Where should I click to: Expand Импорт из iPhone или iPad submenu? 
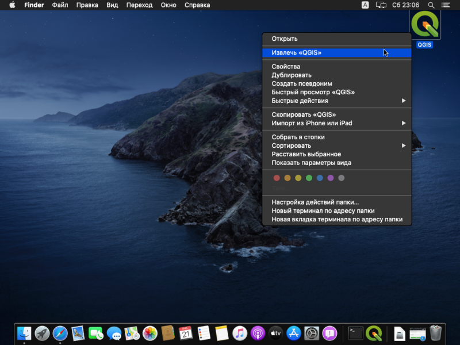tap(337, 123)
